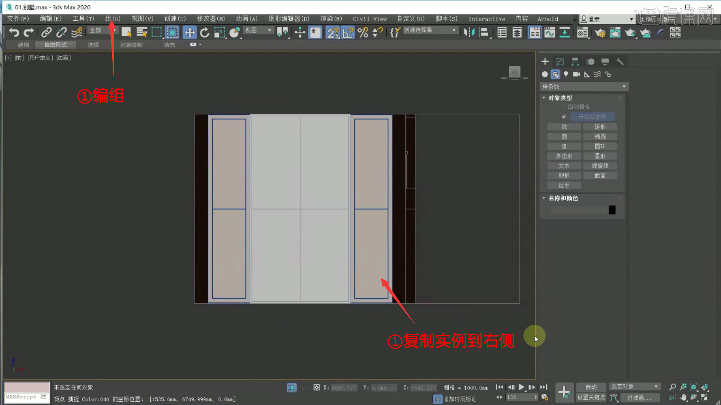Open the 修改器(M) menu
The width and height of the screenshot is (721, 405).
pyautogui.click(x=211, y=19)
